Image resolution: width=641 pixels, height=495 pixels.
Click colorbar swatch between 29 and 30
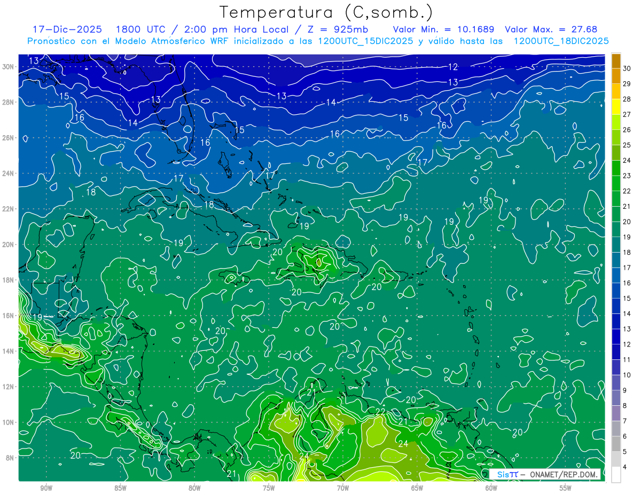pyautogui.click(x=616, y=76)
